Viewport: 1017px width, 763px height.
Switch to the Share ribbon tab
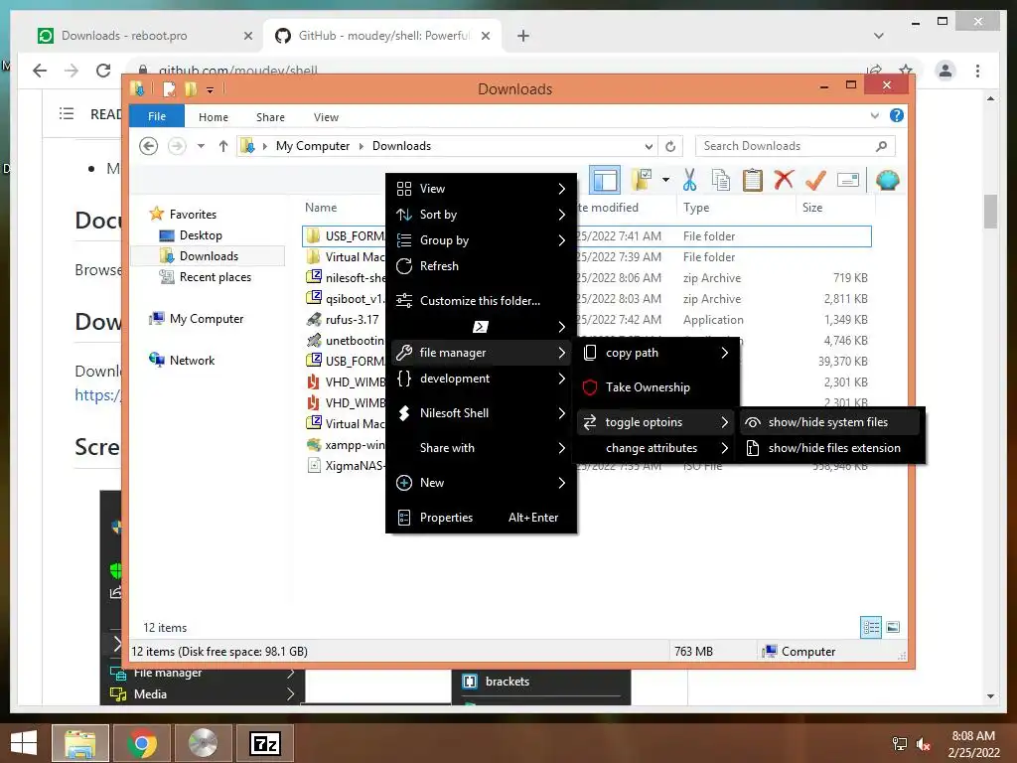tap(270, 117)
